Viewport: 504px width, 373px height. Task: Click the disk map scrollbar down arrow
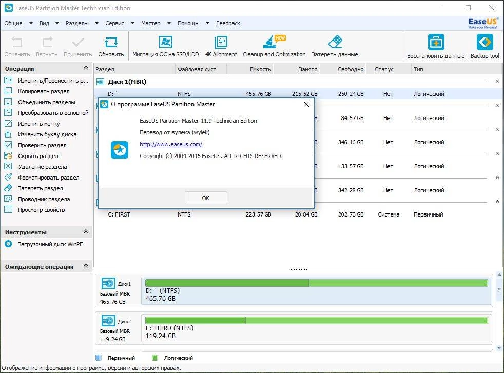click(x=499, y=348)
